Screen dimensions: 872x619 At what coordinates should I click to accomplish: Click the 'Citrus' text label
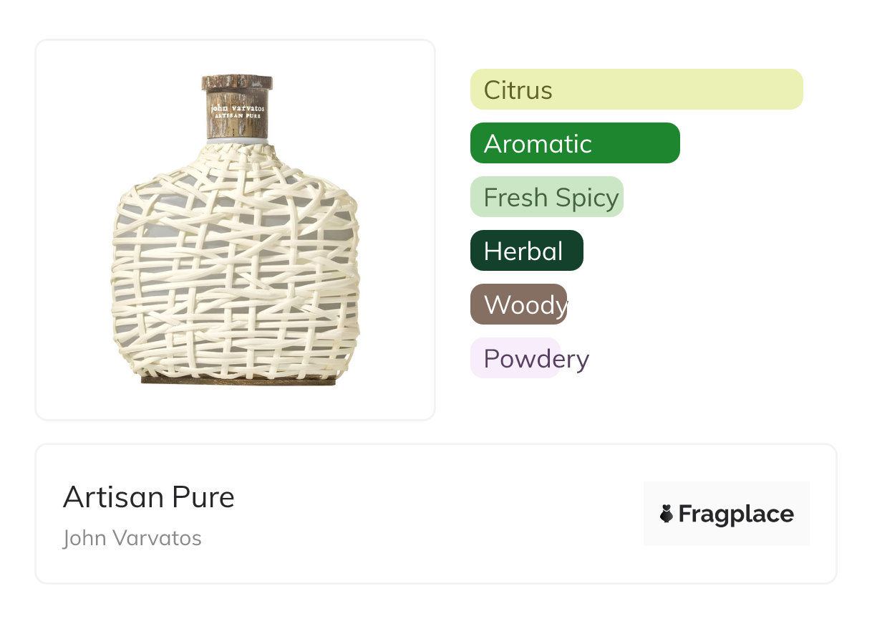[x=518, y=90]
